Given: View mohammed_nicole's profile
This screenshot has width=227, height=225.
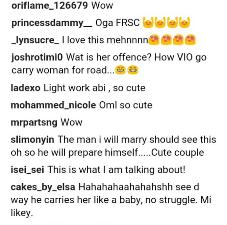Looking at the screenshot, I should (x=53, y=105).
